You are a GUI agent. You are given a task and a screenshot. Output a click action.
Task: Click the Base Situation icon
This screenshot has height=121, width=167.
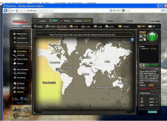click(x=15, y=69)
